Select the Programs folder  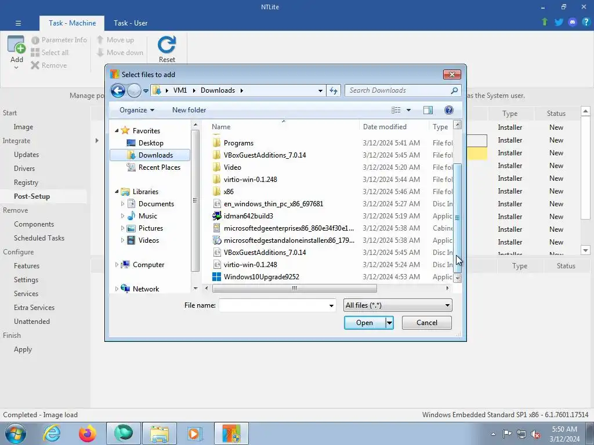[238, 143]
